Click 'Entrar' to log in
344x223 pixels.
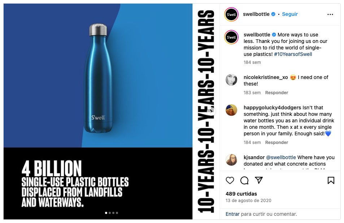coord(232,214)
